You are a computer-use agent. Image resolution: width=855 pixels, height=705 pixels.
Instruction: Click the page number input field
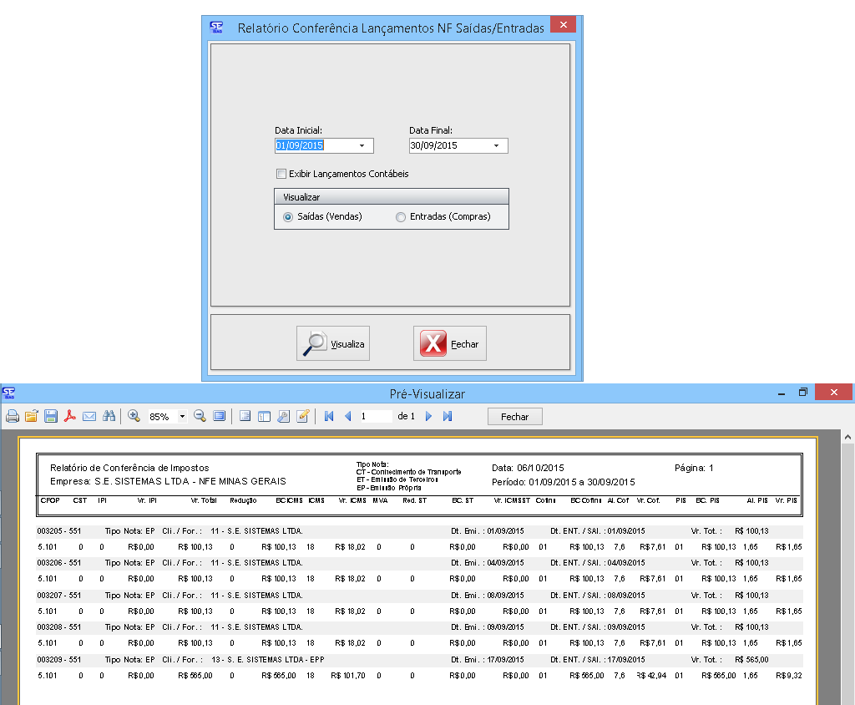point(375,416)
